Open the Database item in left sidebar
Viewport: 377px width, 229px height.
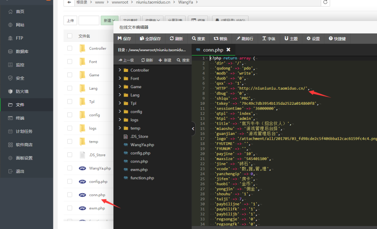[x=22, y=52]
